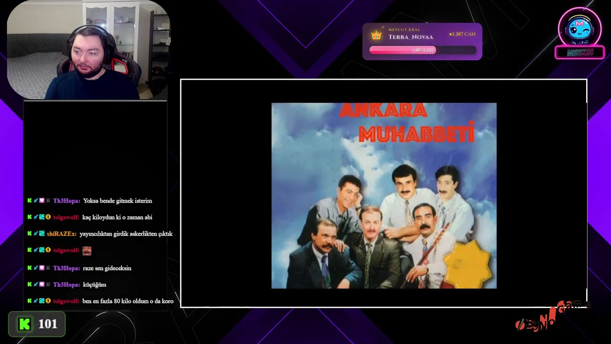Click the shiRAZEx username in chat

pyautogui.click(x=62, y=234)
